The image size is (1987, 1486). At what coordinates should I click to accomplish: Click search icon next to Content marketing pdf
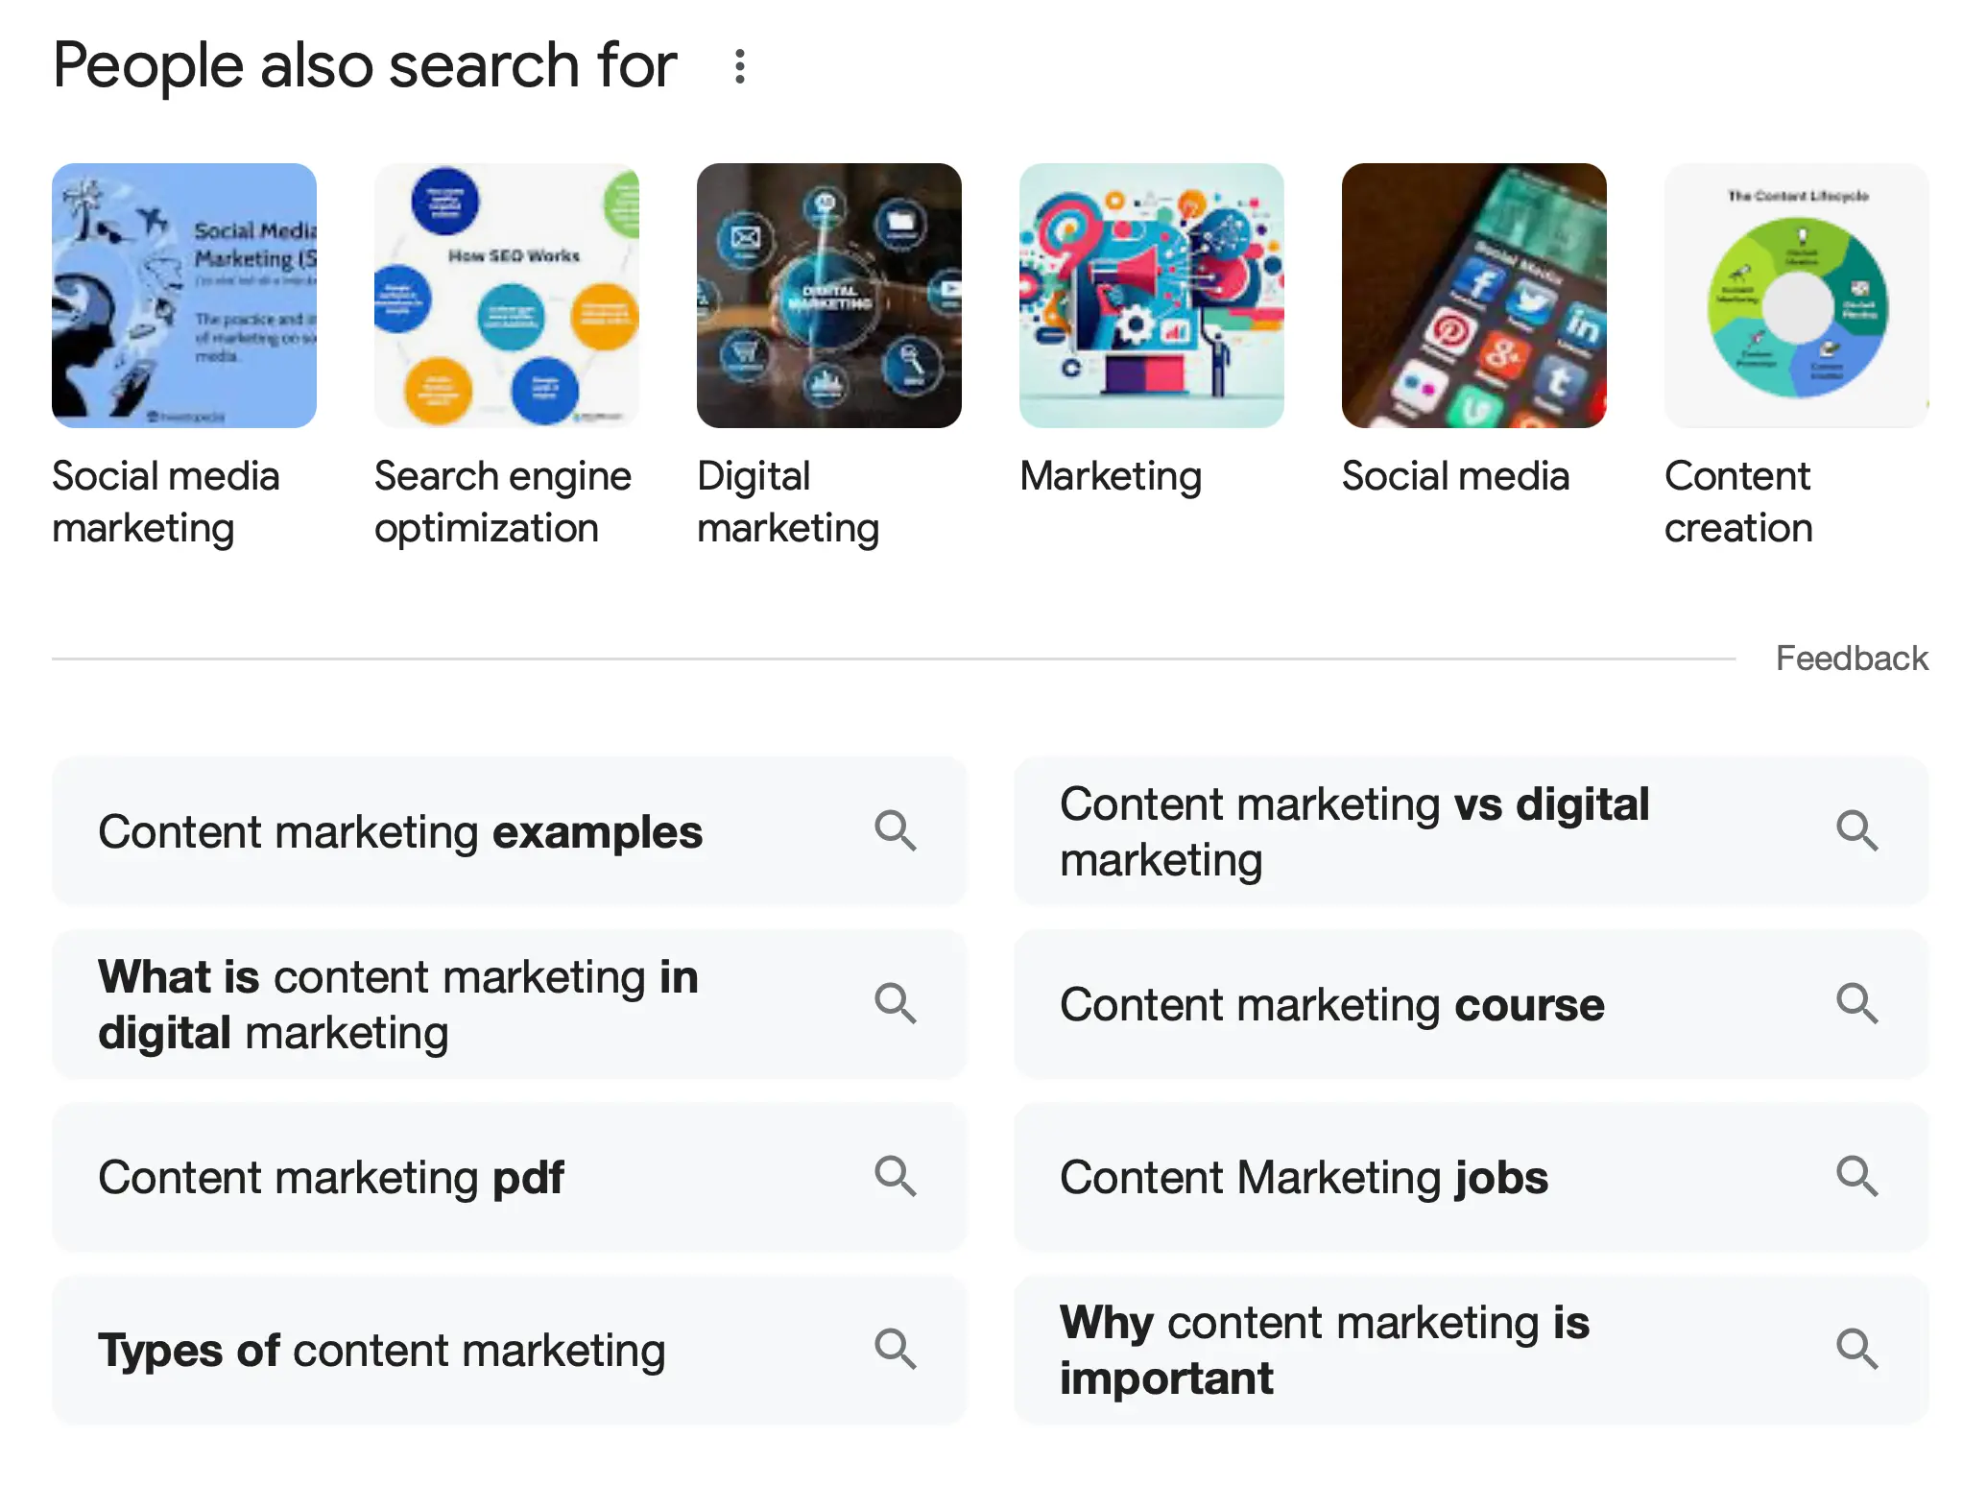(896, 1177)
